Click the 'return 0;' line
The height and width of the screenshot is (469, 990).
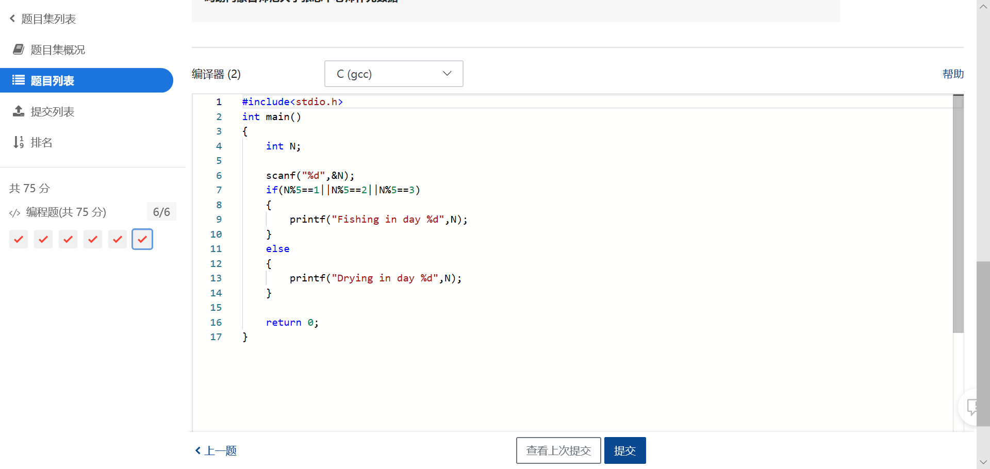click(292, 323)
